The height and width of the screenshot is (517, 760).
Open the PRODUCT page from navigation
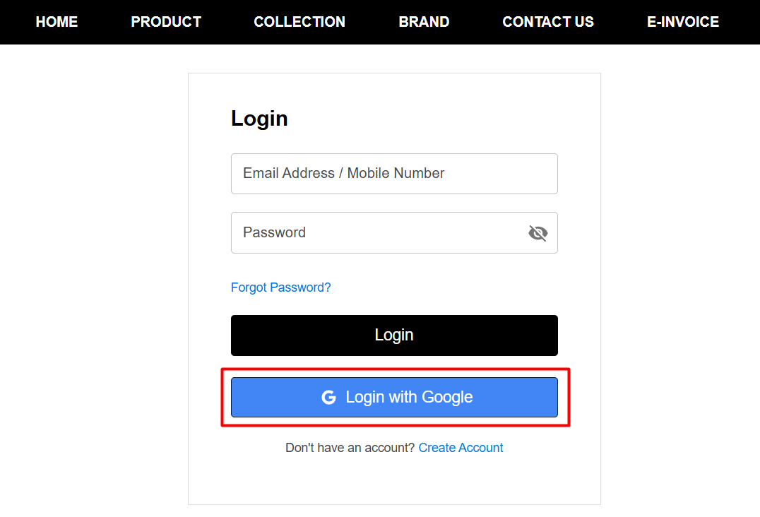[165, 21]
